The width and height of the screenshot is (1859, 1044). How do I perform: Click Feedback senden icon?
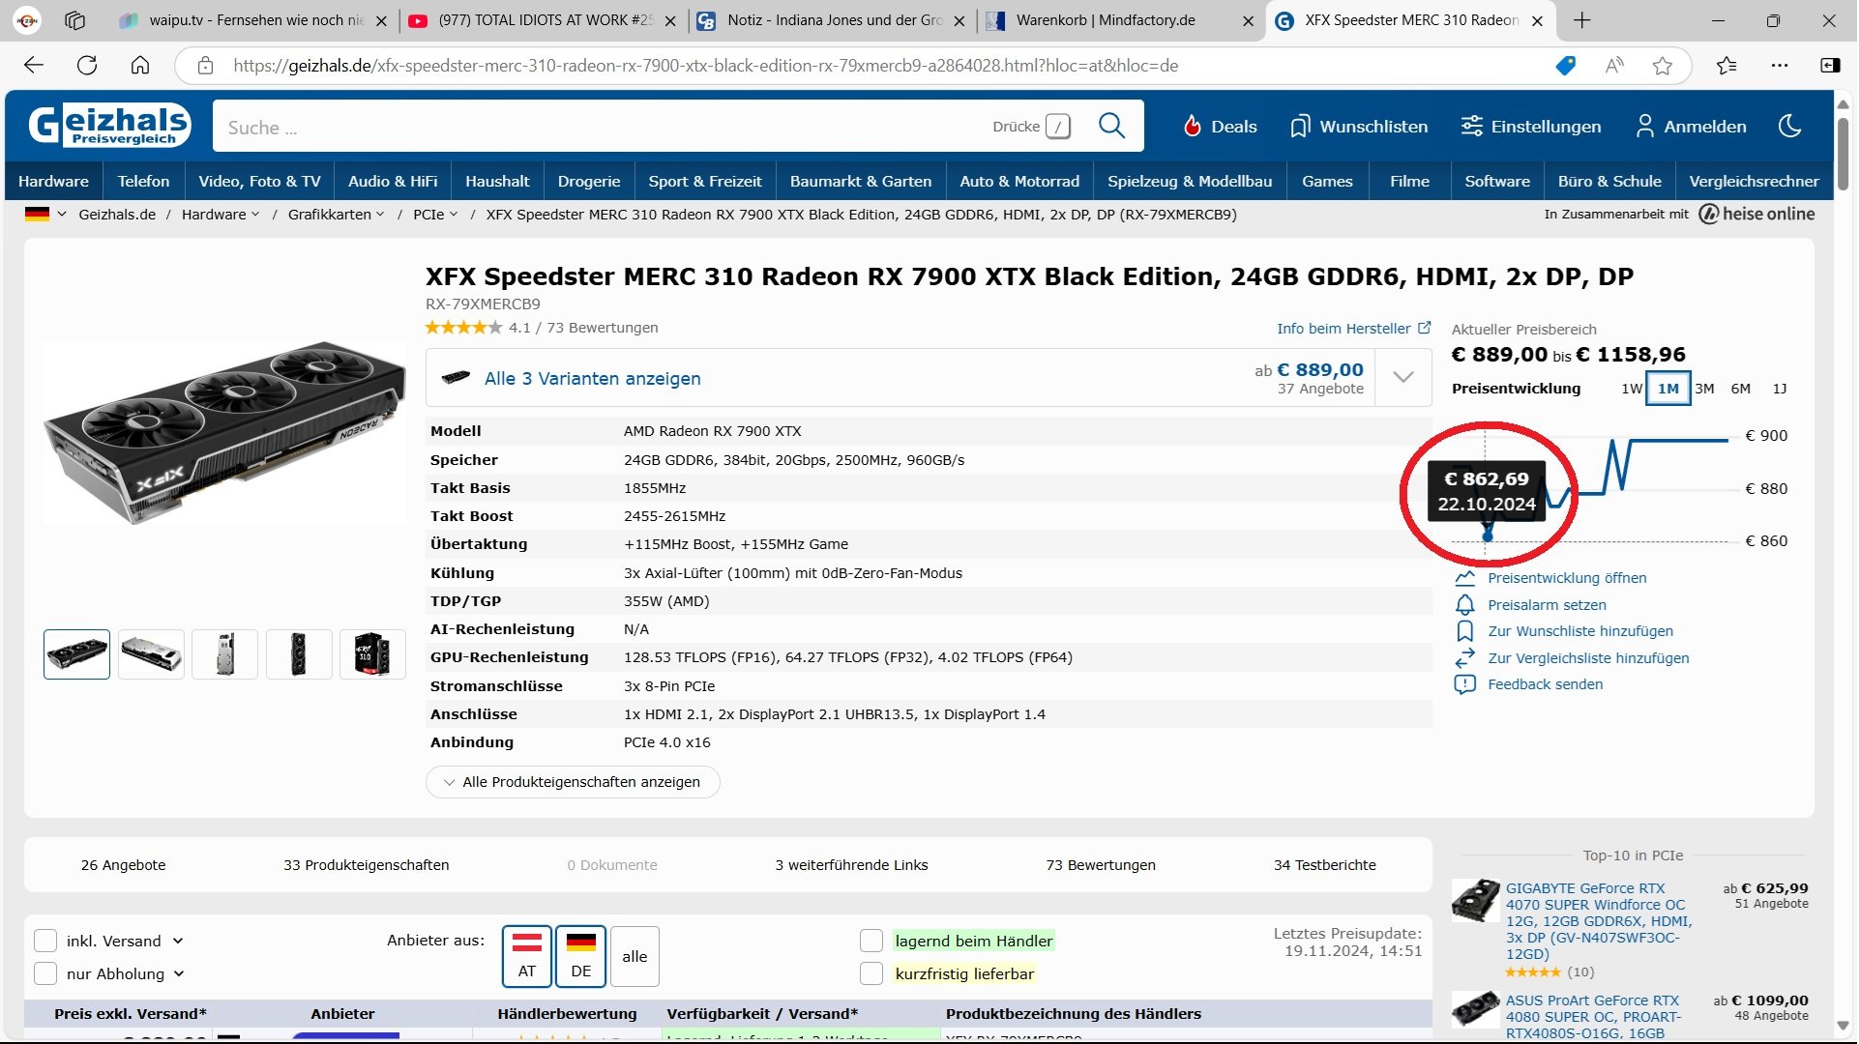[1464, 684]
